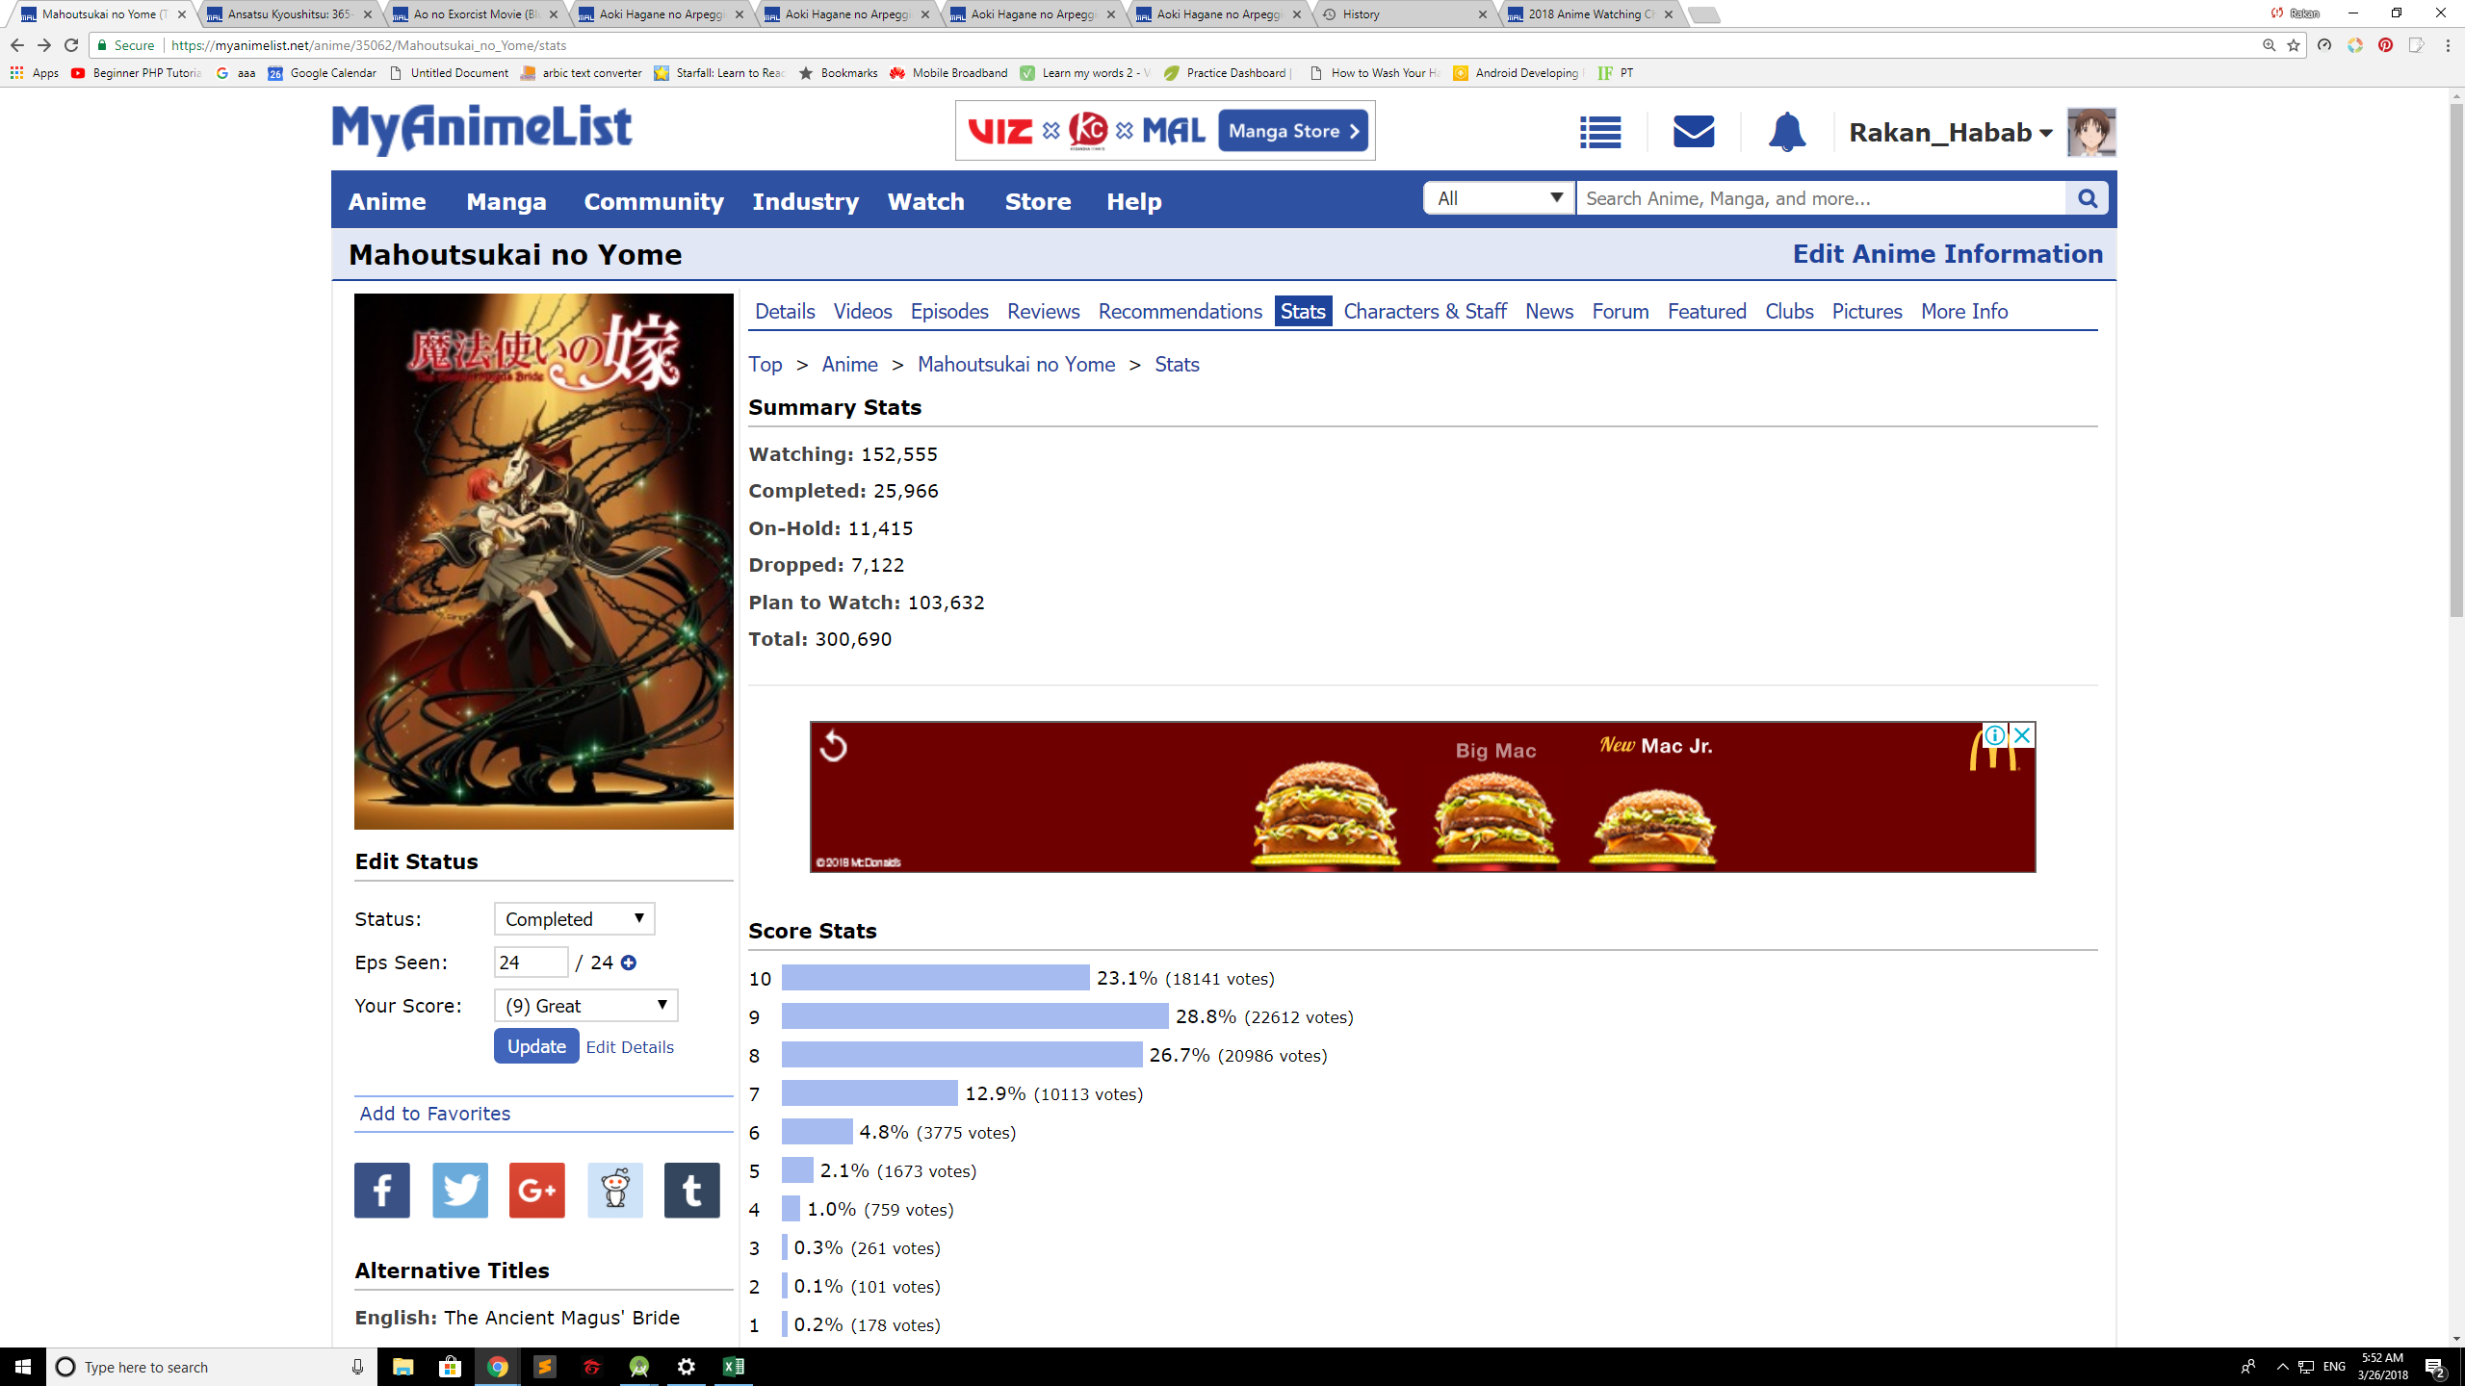The width and height of the screenshot is (2465, 1386).
Task: Switch to the Recommendations tab
Action: (1180, 311)
